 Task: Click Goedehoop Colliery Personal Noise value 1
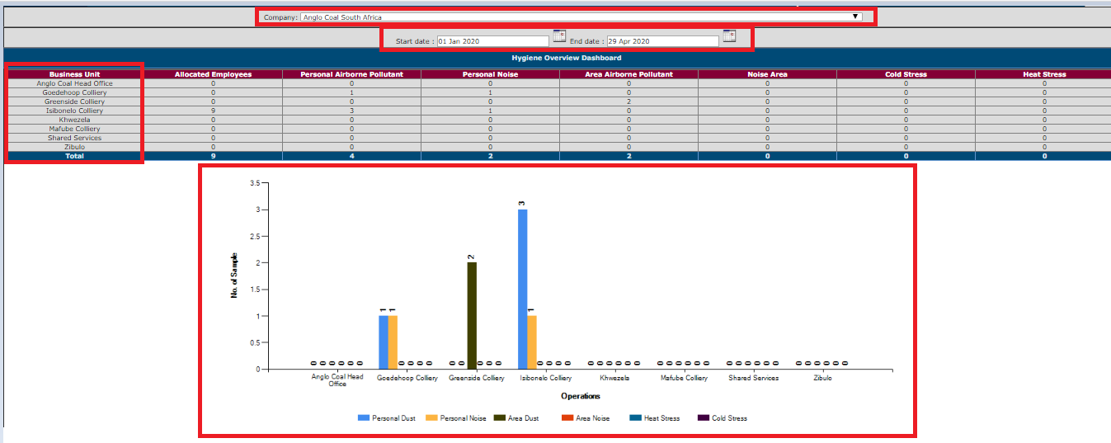(x=490, y=92)
